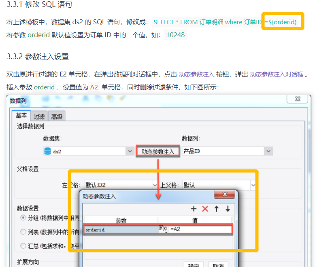
Task: Open the 动态参数注入对话框 link
Action: tap(277, 74)
